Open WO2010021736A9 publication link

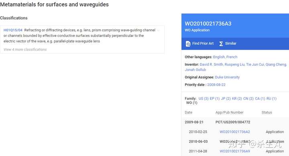pyautogui.click(x=235, y=151)
